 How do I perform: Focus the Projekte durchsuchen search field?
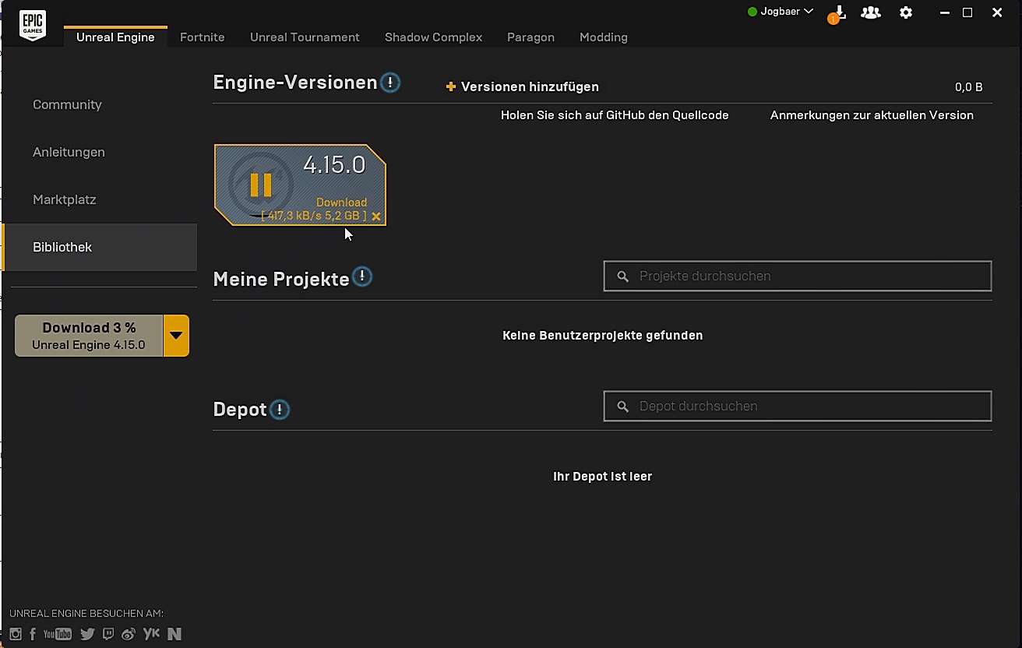797,276
